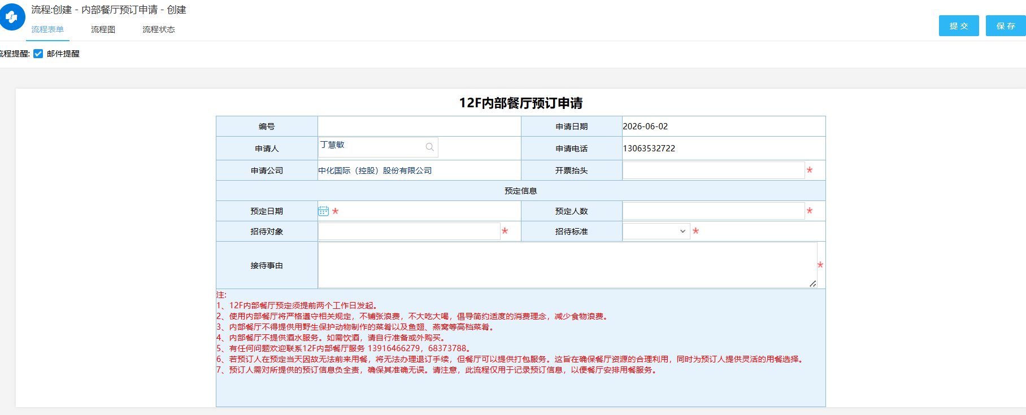Click the blue workflow logo icon
Screen dimensions: 1026x415
[x=11, y=17]
